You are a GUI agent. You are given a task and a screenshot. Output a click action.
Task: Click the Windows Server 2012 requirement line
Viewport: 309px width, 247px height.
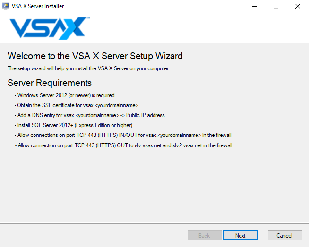(x=64, y=95)
